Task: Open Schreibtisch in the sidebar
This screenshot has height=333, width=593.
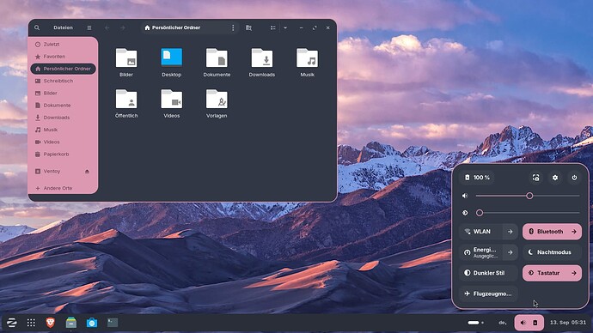Action: tap(63, 81)
